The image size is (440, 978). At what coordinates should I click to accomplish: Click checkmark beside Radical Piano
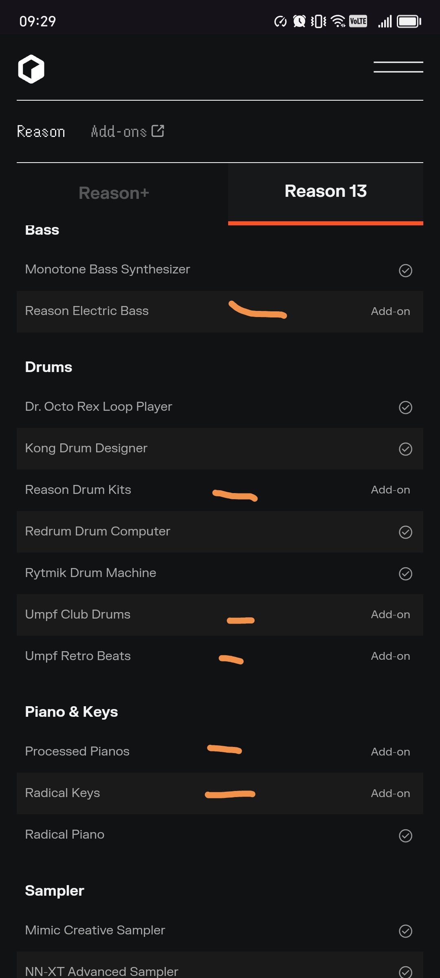405,835
